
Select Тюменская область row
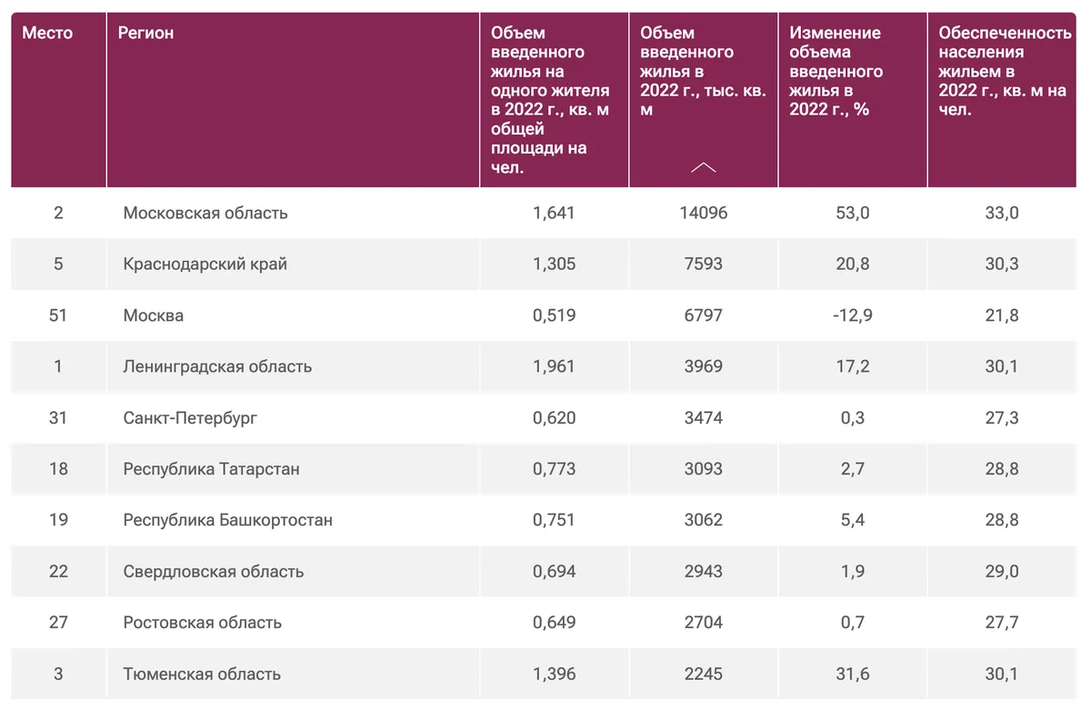[x=545, y=674]
